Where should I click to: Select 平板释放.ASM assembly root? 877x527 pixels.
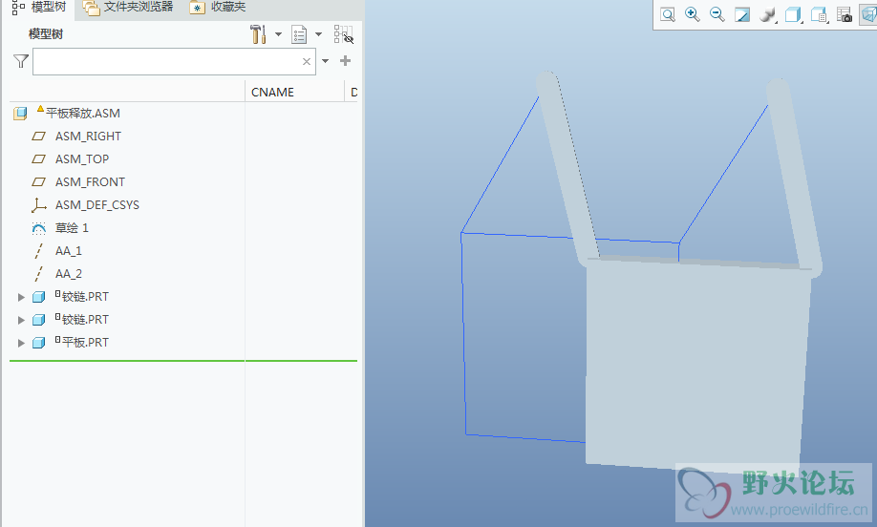[83, 114]
